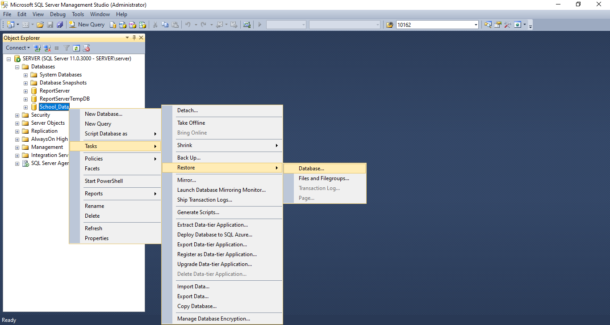The height and width of the screenshot is (325, 610).
Task: Click the Analysis Services XMLA Query icon
Action: coord(142,25)
